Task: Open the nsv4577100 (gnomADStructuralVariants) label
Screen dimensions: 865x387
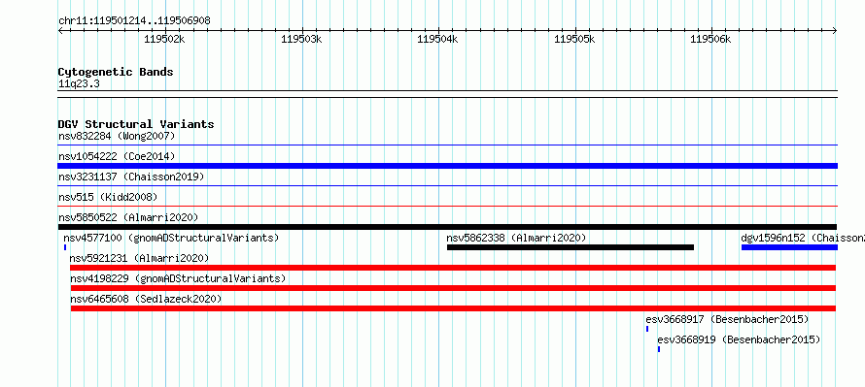Action: [172, 238]
